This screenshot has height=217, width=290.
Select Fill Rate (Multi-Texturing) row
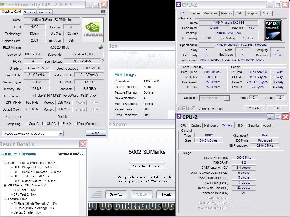tap(34, 208)
